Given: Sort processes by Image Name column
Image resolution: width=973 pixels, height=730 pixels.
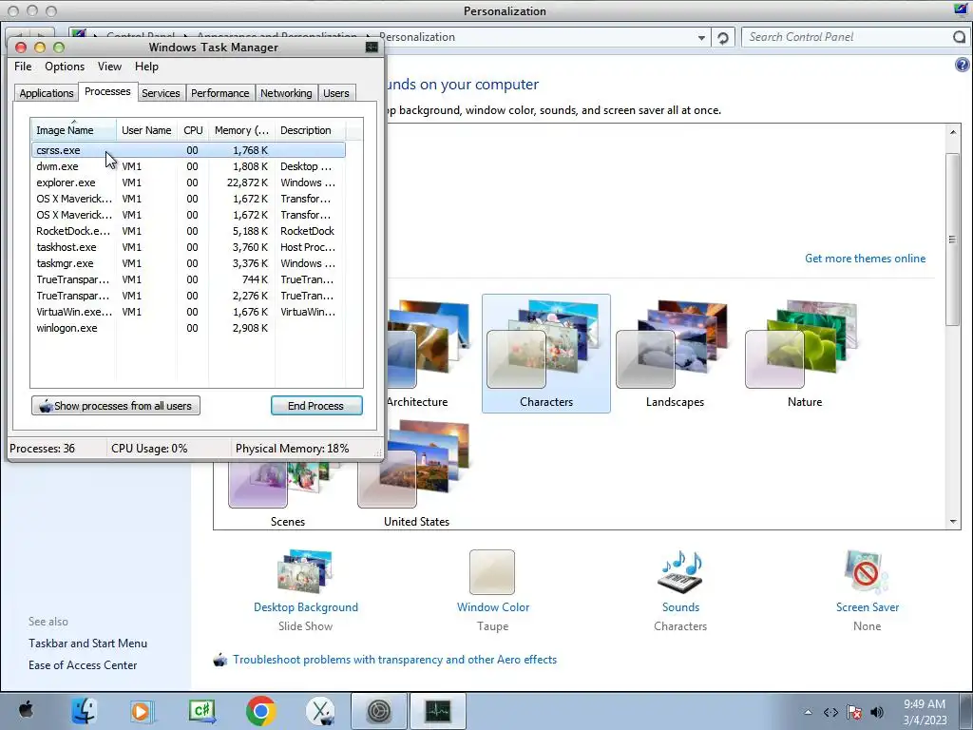Looking at the screenshot, I should click(73, 130).
